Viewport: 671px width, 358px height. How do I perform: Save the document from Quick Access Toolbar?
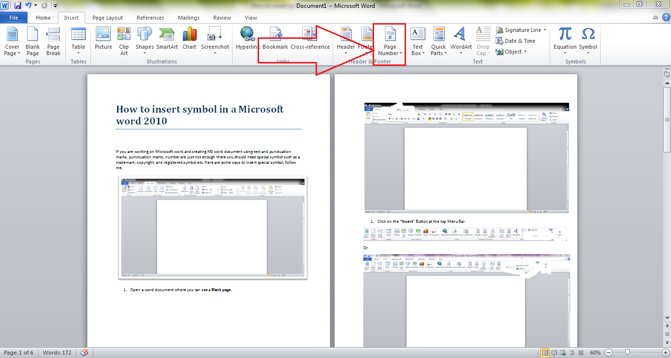pyautogui.click(x=18, y=5)
